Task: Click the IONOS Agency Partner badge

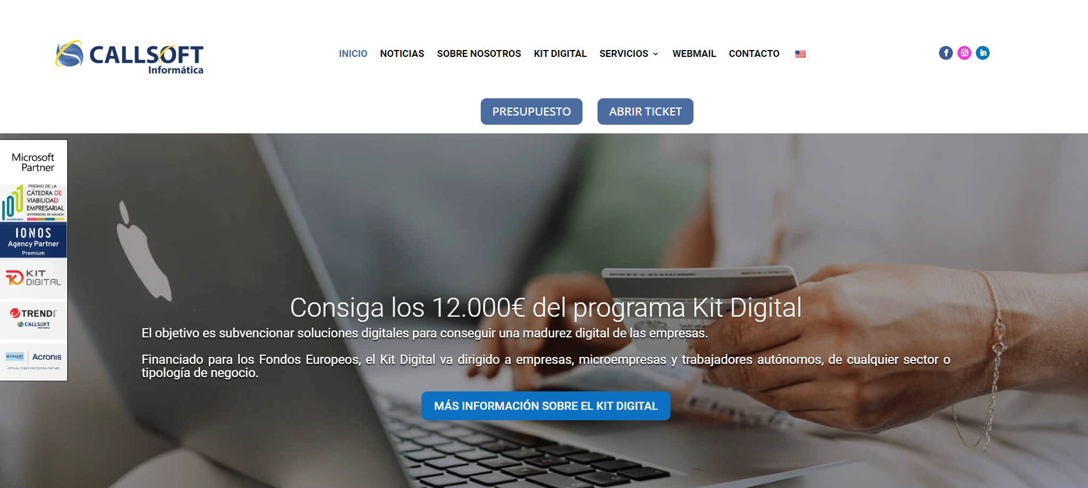Action: click(x=33, y=240)
